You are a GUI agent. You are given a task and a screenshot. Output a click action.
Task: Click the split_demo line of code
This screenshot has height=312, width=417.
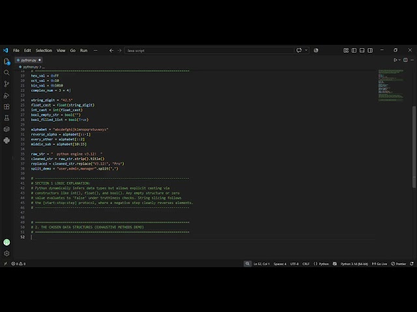(x=74, y=168)
